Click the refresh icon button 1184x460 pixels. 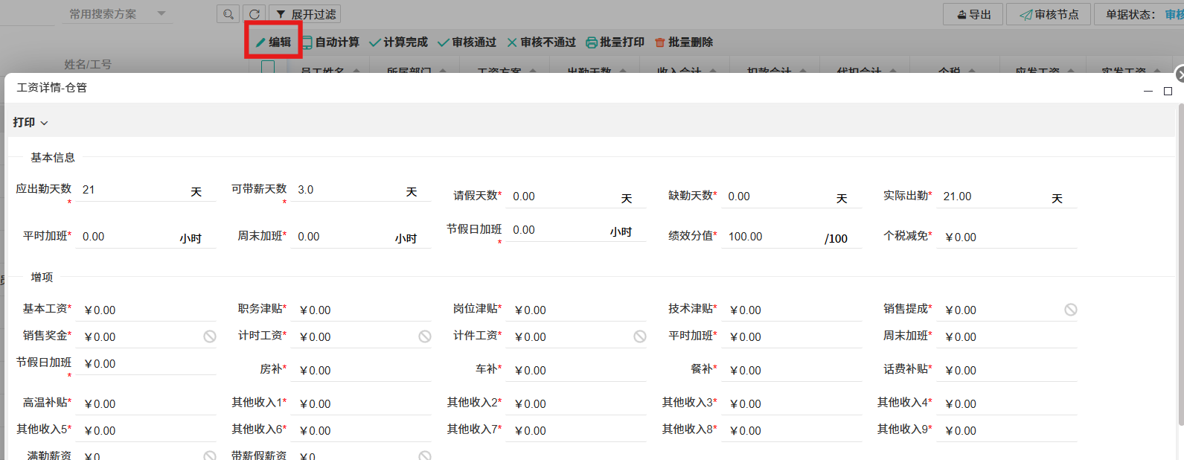click(255, 14)
